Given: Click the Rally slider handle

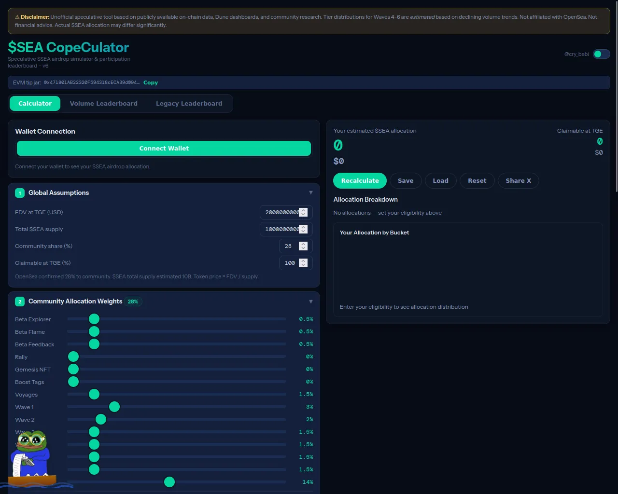Looking at the screenshot, I should [73, 357].
